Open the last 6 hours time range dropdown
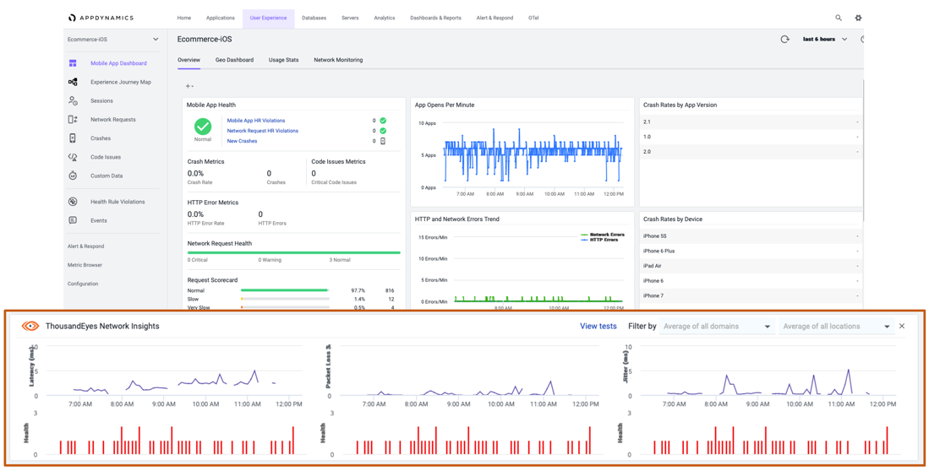The width and height of the screenshot is (929, 476). (825, 39)
